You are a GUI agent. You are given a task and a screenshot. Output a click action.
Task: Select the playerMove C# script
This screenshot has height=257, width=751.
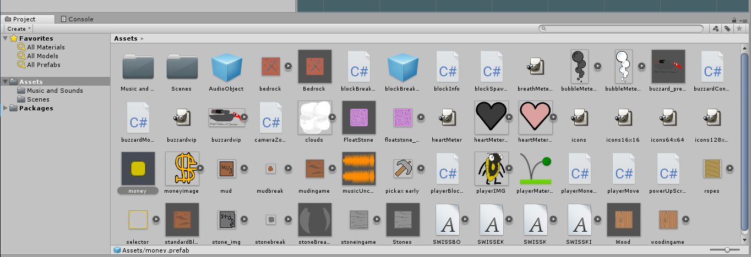624,169
